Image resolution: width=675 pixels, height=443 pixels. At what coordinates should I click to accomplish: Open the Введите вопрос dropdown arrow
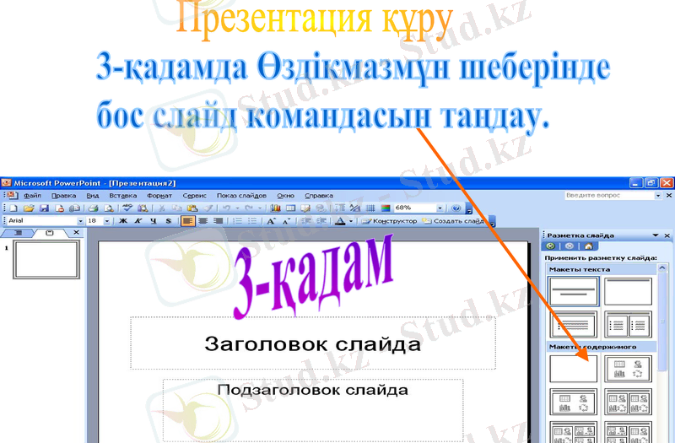coord(658,196)
